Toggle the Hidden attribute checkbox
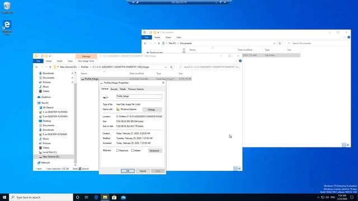This screenshot has width=358, height=201. (x=133, y=150)
